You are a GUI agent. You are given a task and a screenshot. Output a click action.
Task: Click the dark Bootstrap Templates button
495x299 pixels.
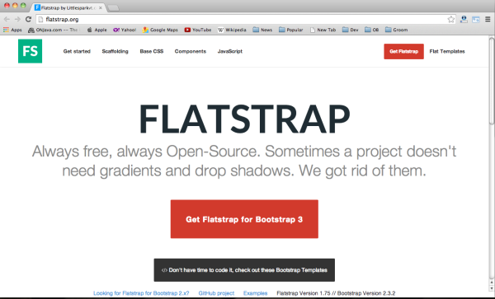click(244, 270)
